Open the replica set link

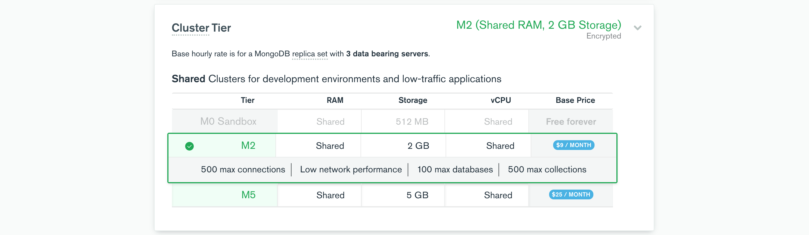[310, 54]
